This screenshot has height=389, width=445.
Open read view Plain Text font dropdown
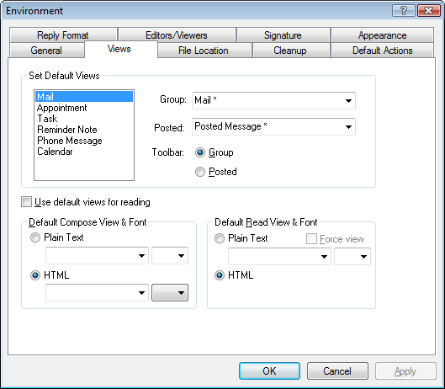click(x=279, y=257)
